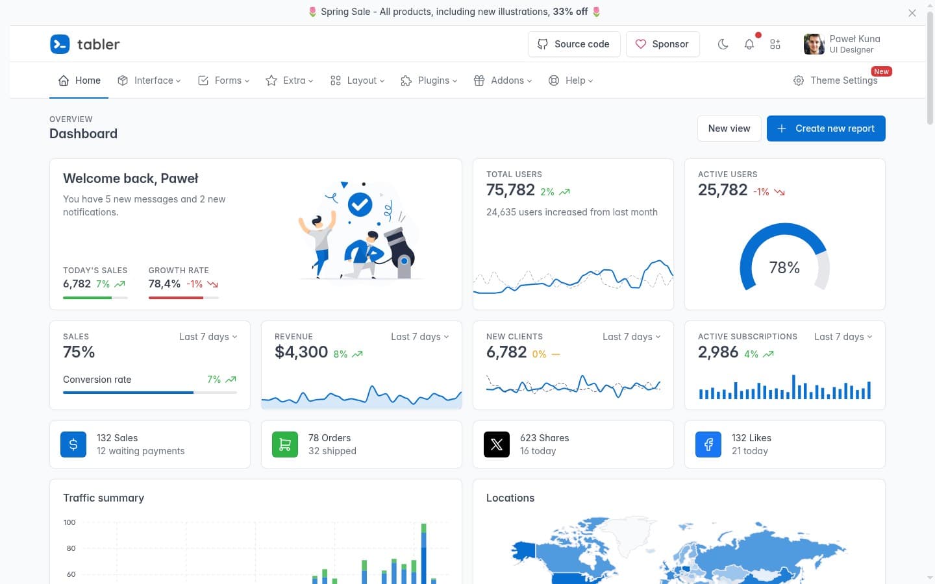The height and width of the screenshot is (584, 935).
Task: Click the tabler logo icon
Action: (x=60, y=44)
